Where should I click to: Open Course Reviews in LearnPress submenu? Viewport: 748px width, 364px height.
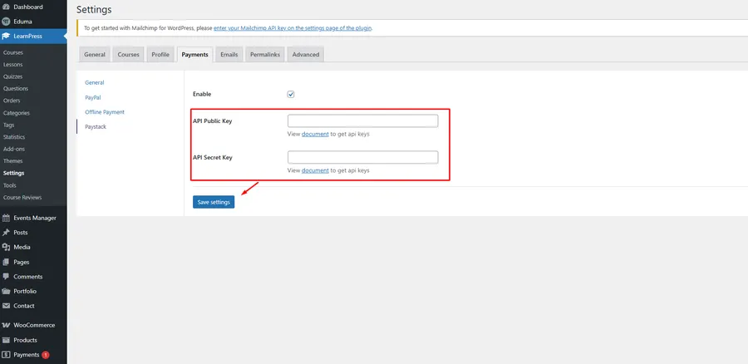(x=22, y=198)
